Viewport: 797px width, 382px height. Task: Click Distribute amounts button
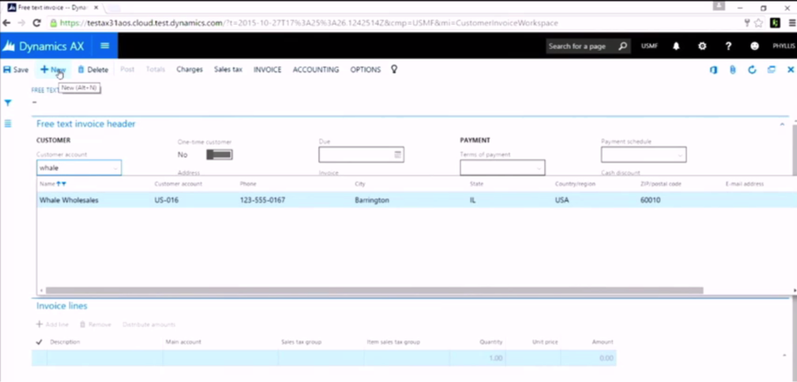coord(149,324)
